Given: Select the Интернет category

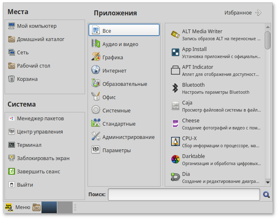Looking at the screenshot, I should tap(114, 71).
